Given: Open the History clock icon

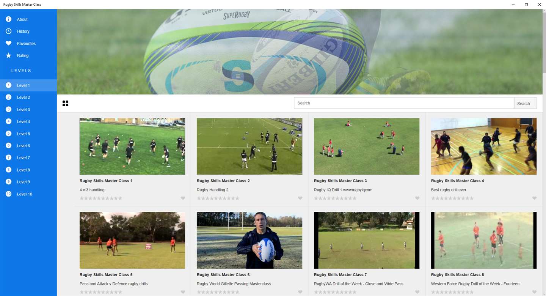Looking at the screenshot, I should pyautogui.click(x=8, y=31).
